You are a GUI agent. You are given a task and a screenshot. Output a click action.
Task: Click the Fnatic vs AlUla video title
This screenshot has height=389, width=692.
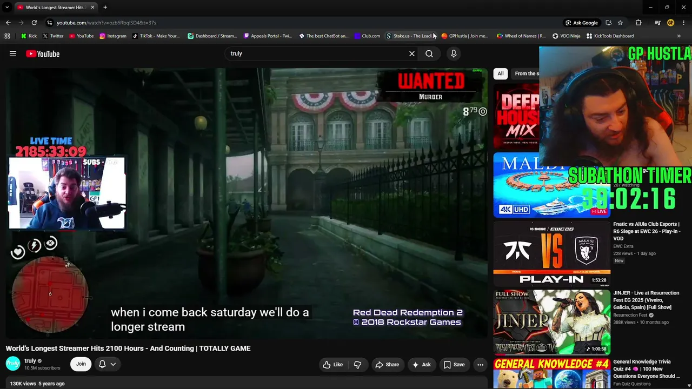coord(646,231)
